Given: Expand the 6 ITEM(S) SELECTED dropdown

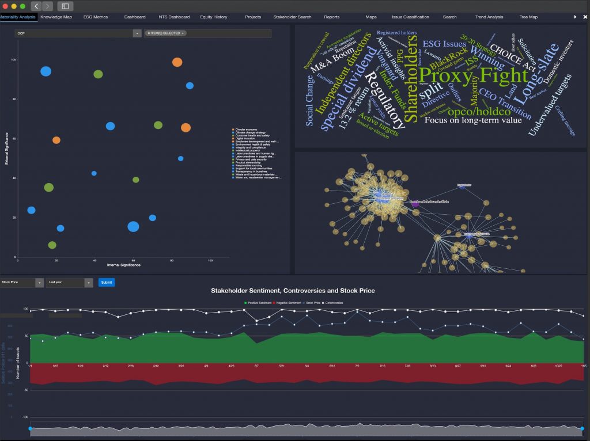Looking at the screenshot, I should pyautogui.click(x=165, y=33).
